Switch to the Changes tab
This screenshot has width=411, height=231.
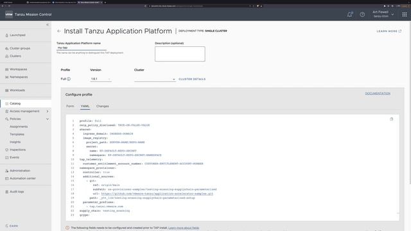(x=103, y=106)
